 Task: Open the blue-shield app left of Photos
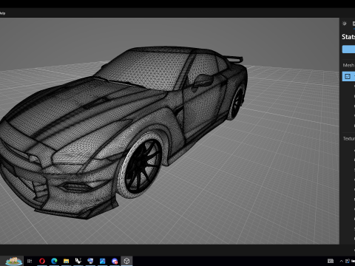(x=90, y=261)
